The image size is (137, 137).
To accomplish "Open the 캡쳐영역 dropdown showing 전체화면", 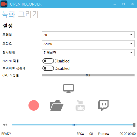I will tap(88, 53).
